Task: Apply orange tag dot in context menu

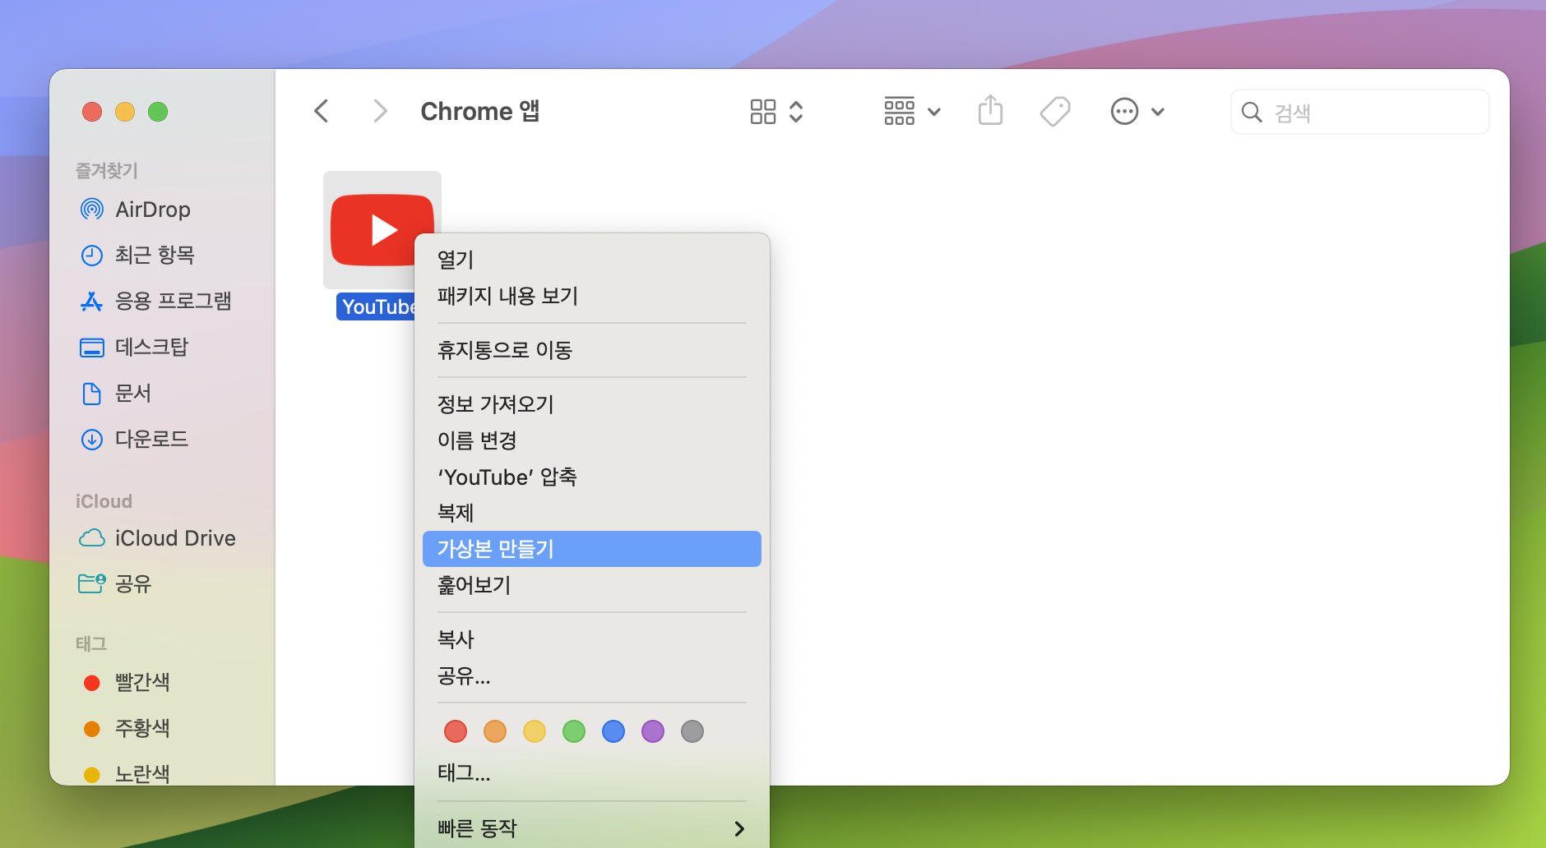Action: [x=495, y=731]
